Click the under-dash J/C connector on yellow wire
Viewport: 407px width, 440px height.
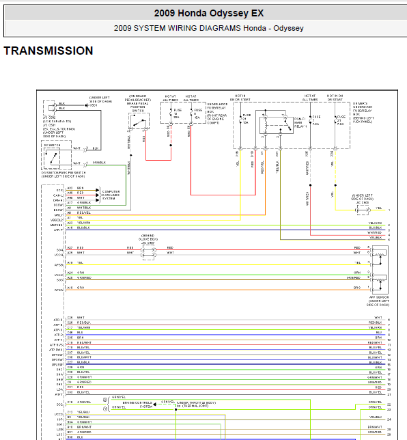click(x=363, y=210)
